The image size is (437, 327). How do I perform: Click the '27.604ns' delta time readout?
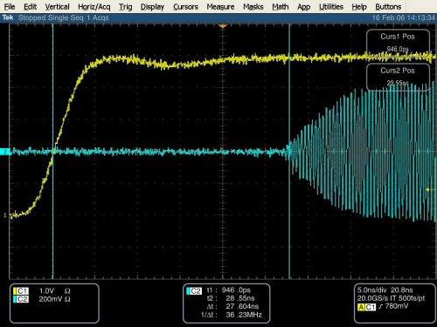242,306
